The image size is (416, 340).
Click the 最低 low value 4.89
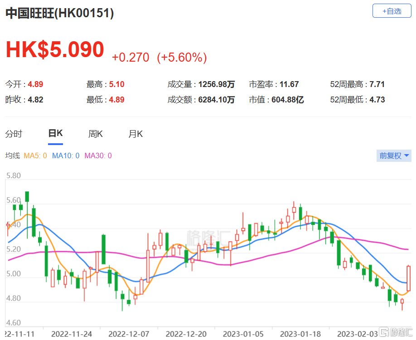[117, 100]
